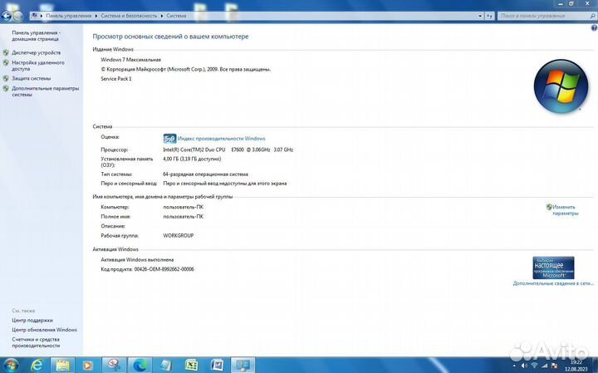Open the address bar history dropdown
This screenshot has height=373, width=598.
tap(480, 16)
